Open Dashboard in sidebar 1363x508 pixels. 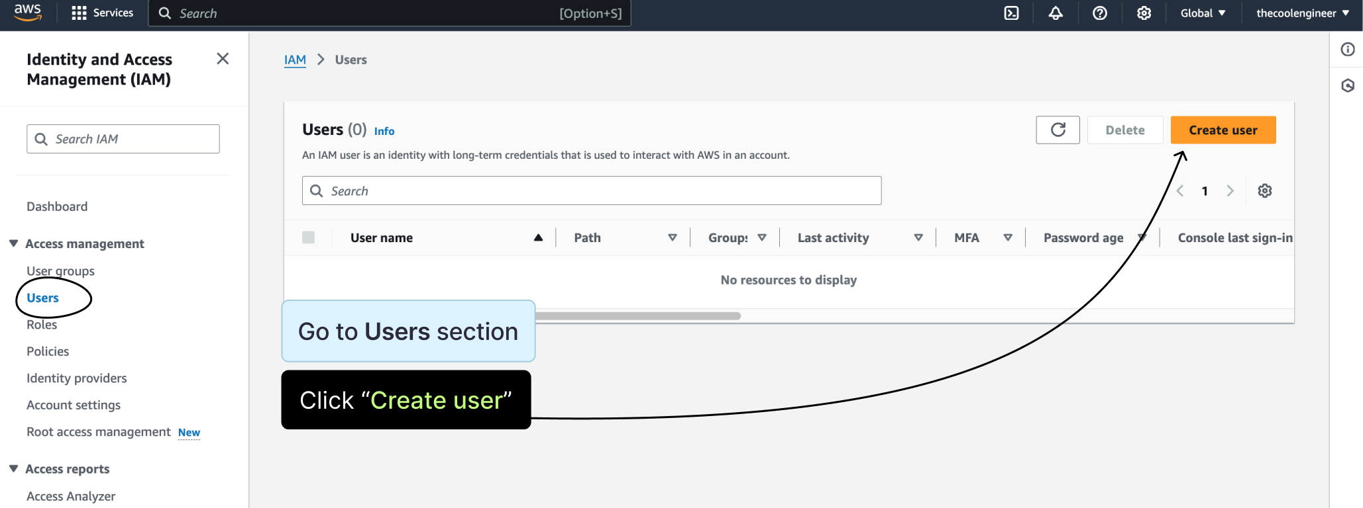57,206
